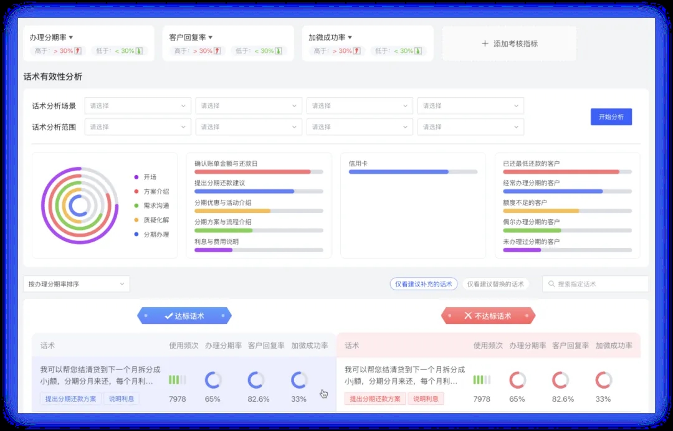Open the 按办理分期率排序 sort dropdown
The image size is (673, 431).
click(x=76, y=284)
